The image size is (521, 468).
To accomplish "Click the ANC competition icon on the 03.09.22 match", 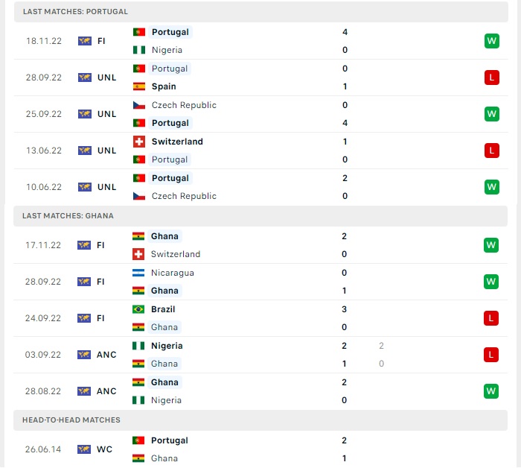I will (x=84, y=355).
